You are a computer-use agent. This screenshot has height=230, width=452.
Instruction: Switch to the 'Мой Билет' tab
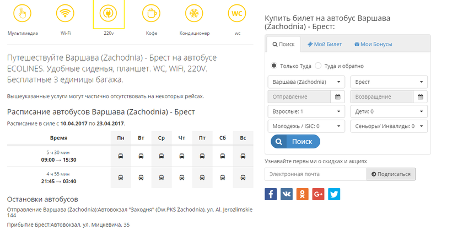325,44
